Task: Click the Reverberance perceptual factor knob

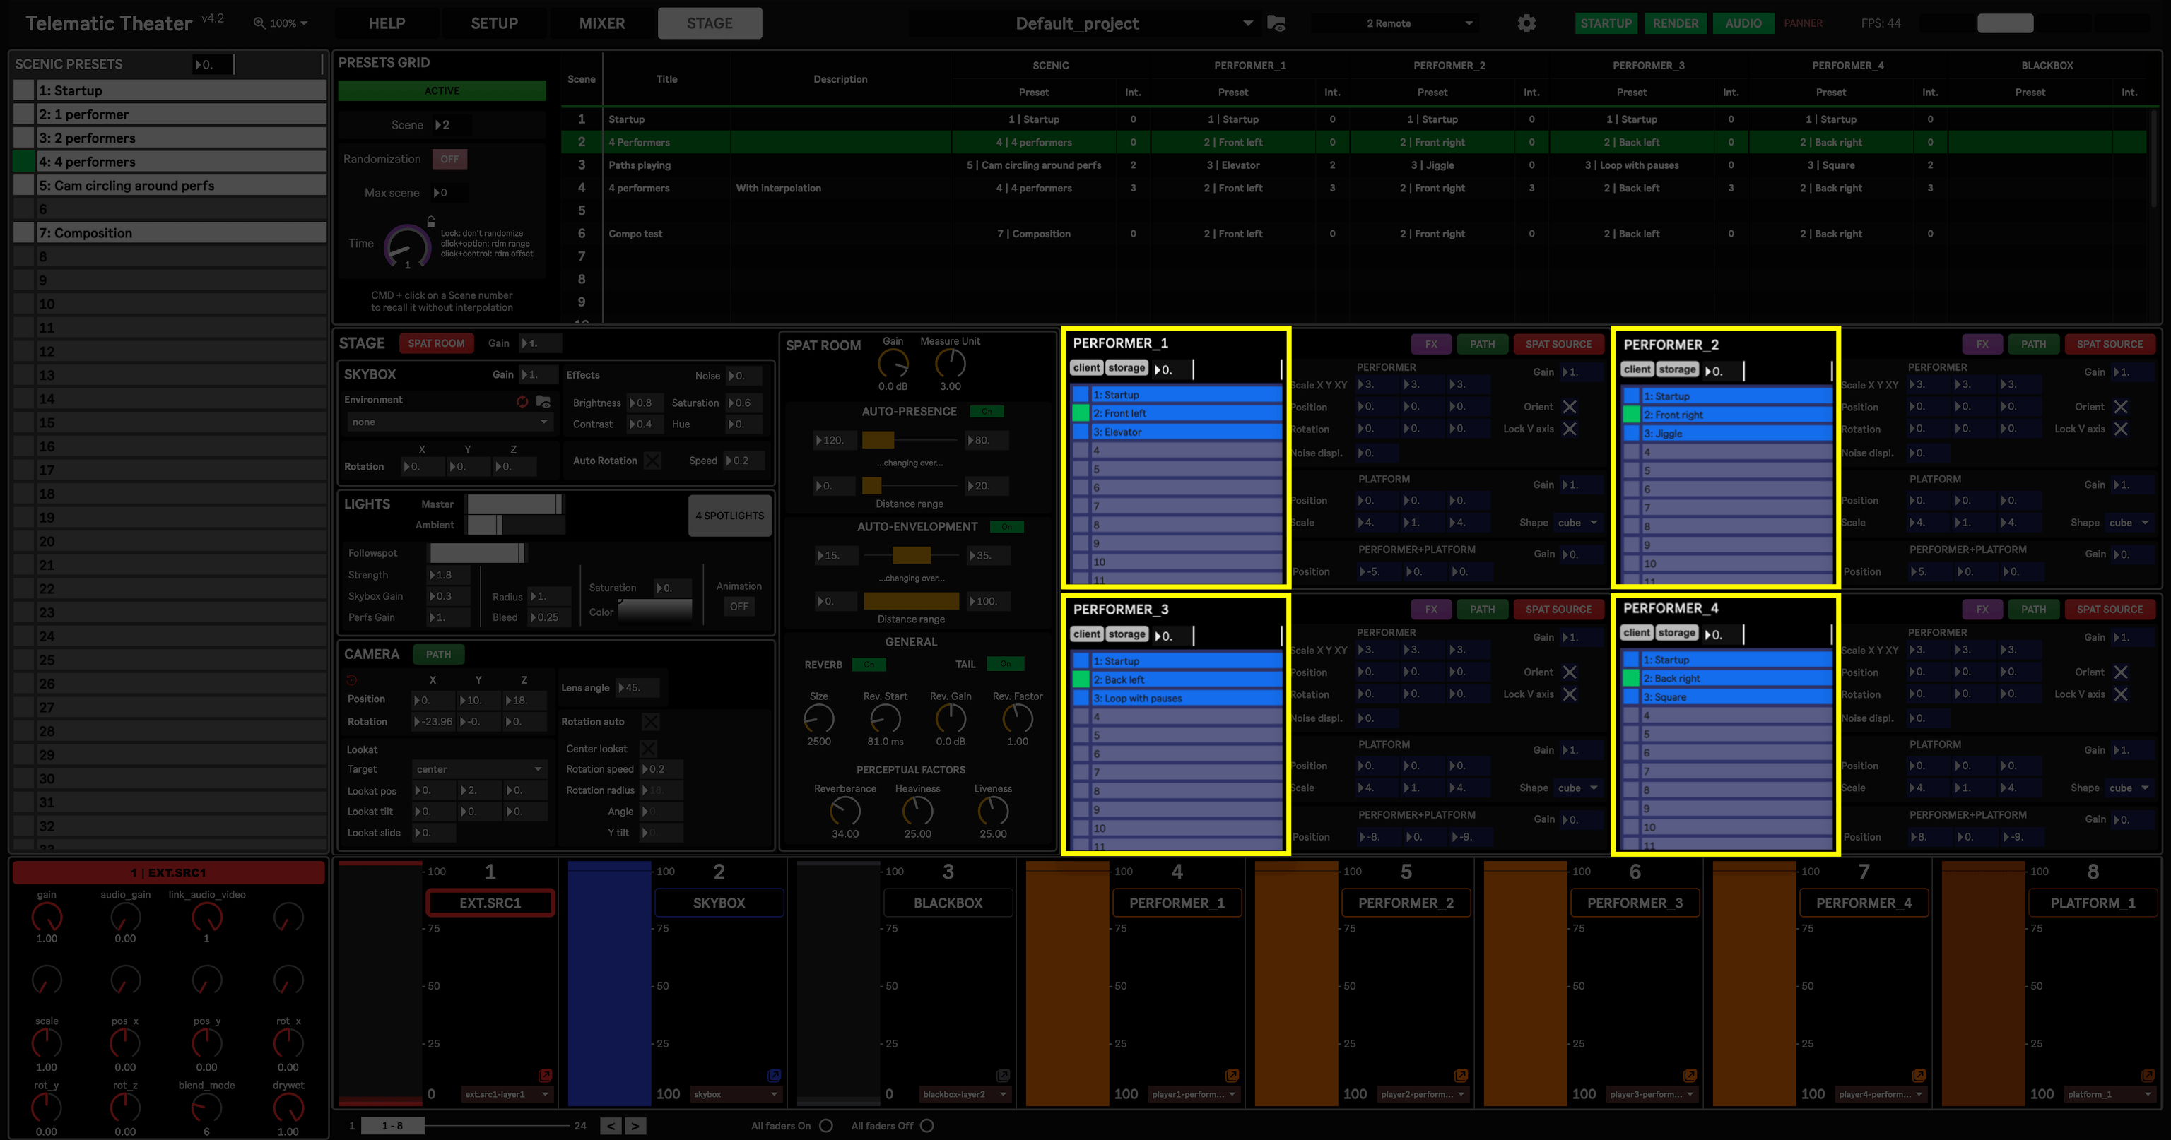Action: pyautogui.click(x=845, y=812)
